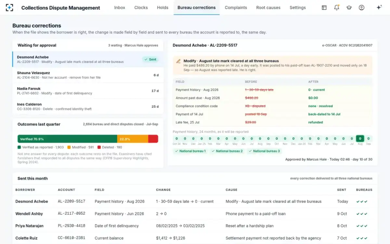This screenshot has height=244, width=390.
Task: Click the "$0.00" after value
Action: (313, 98)
